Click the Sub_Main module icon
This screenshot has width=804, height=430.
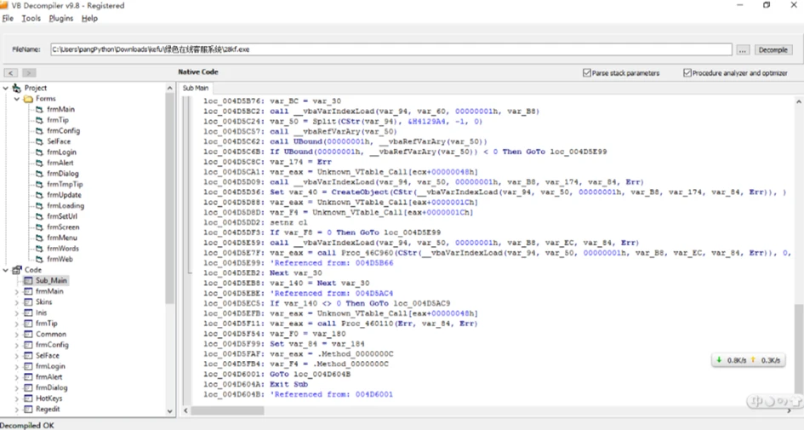[x=28, y=281]
